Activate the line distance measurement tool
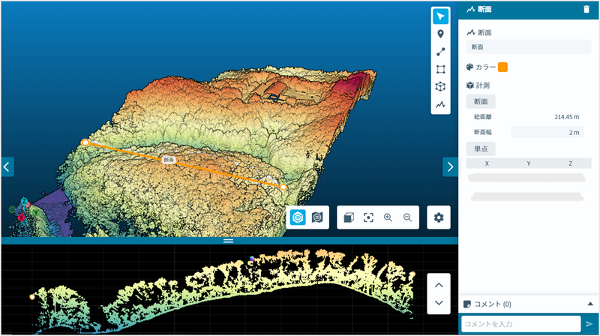This screenshot has height=336, width=600. [x=440, y=52]
